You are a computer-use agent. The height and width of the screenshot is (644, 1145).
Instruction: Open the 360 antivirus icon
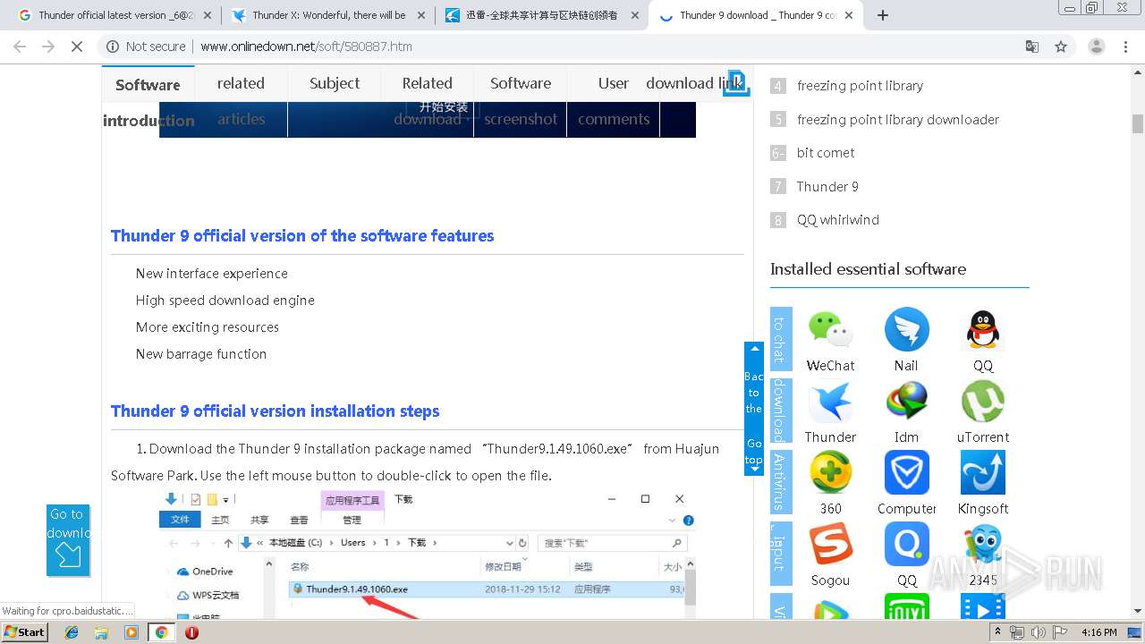coord(830,472)
